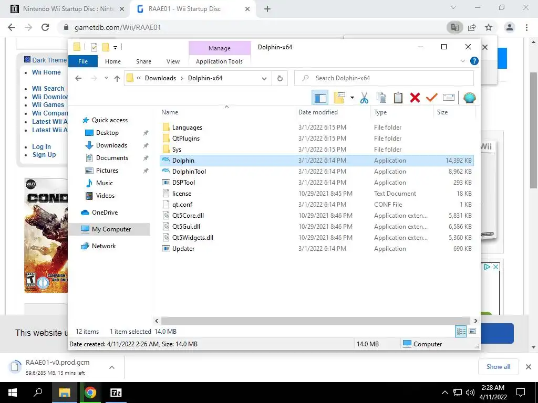The image size is (538, 403).
Task: Click the Explorer Refresh button
Action: [x=280, y=79]
